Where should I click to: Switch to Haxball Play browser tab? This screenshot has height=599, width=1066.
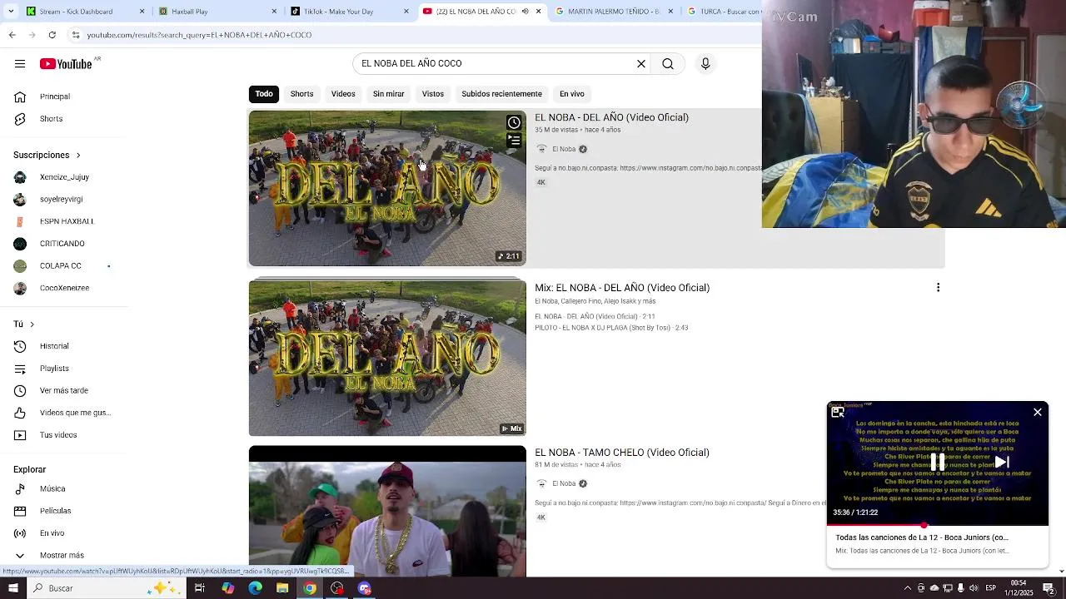[218, 12]
